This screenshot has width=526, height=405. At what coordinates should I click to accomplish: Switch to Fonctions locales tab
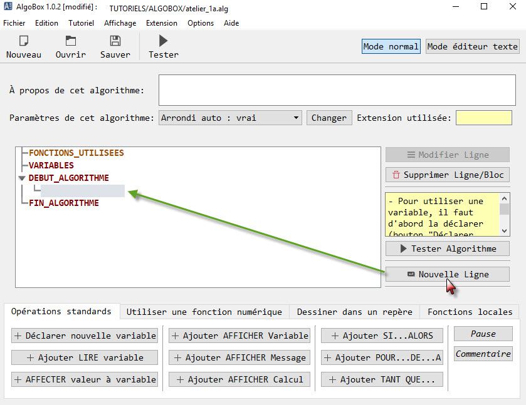pyautogui.click(x=470, y=312)
